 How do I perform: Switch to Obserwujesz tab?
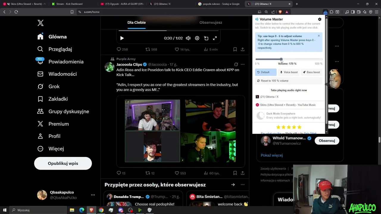click(211, 23)
